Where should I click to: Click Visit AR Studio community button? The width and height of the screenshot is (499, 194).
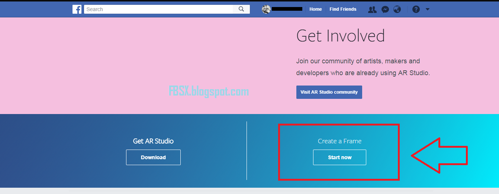point(329,92)
